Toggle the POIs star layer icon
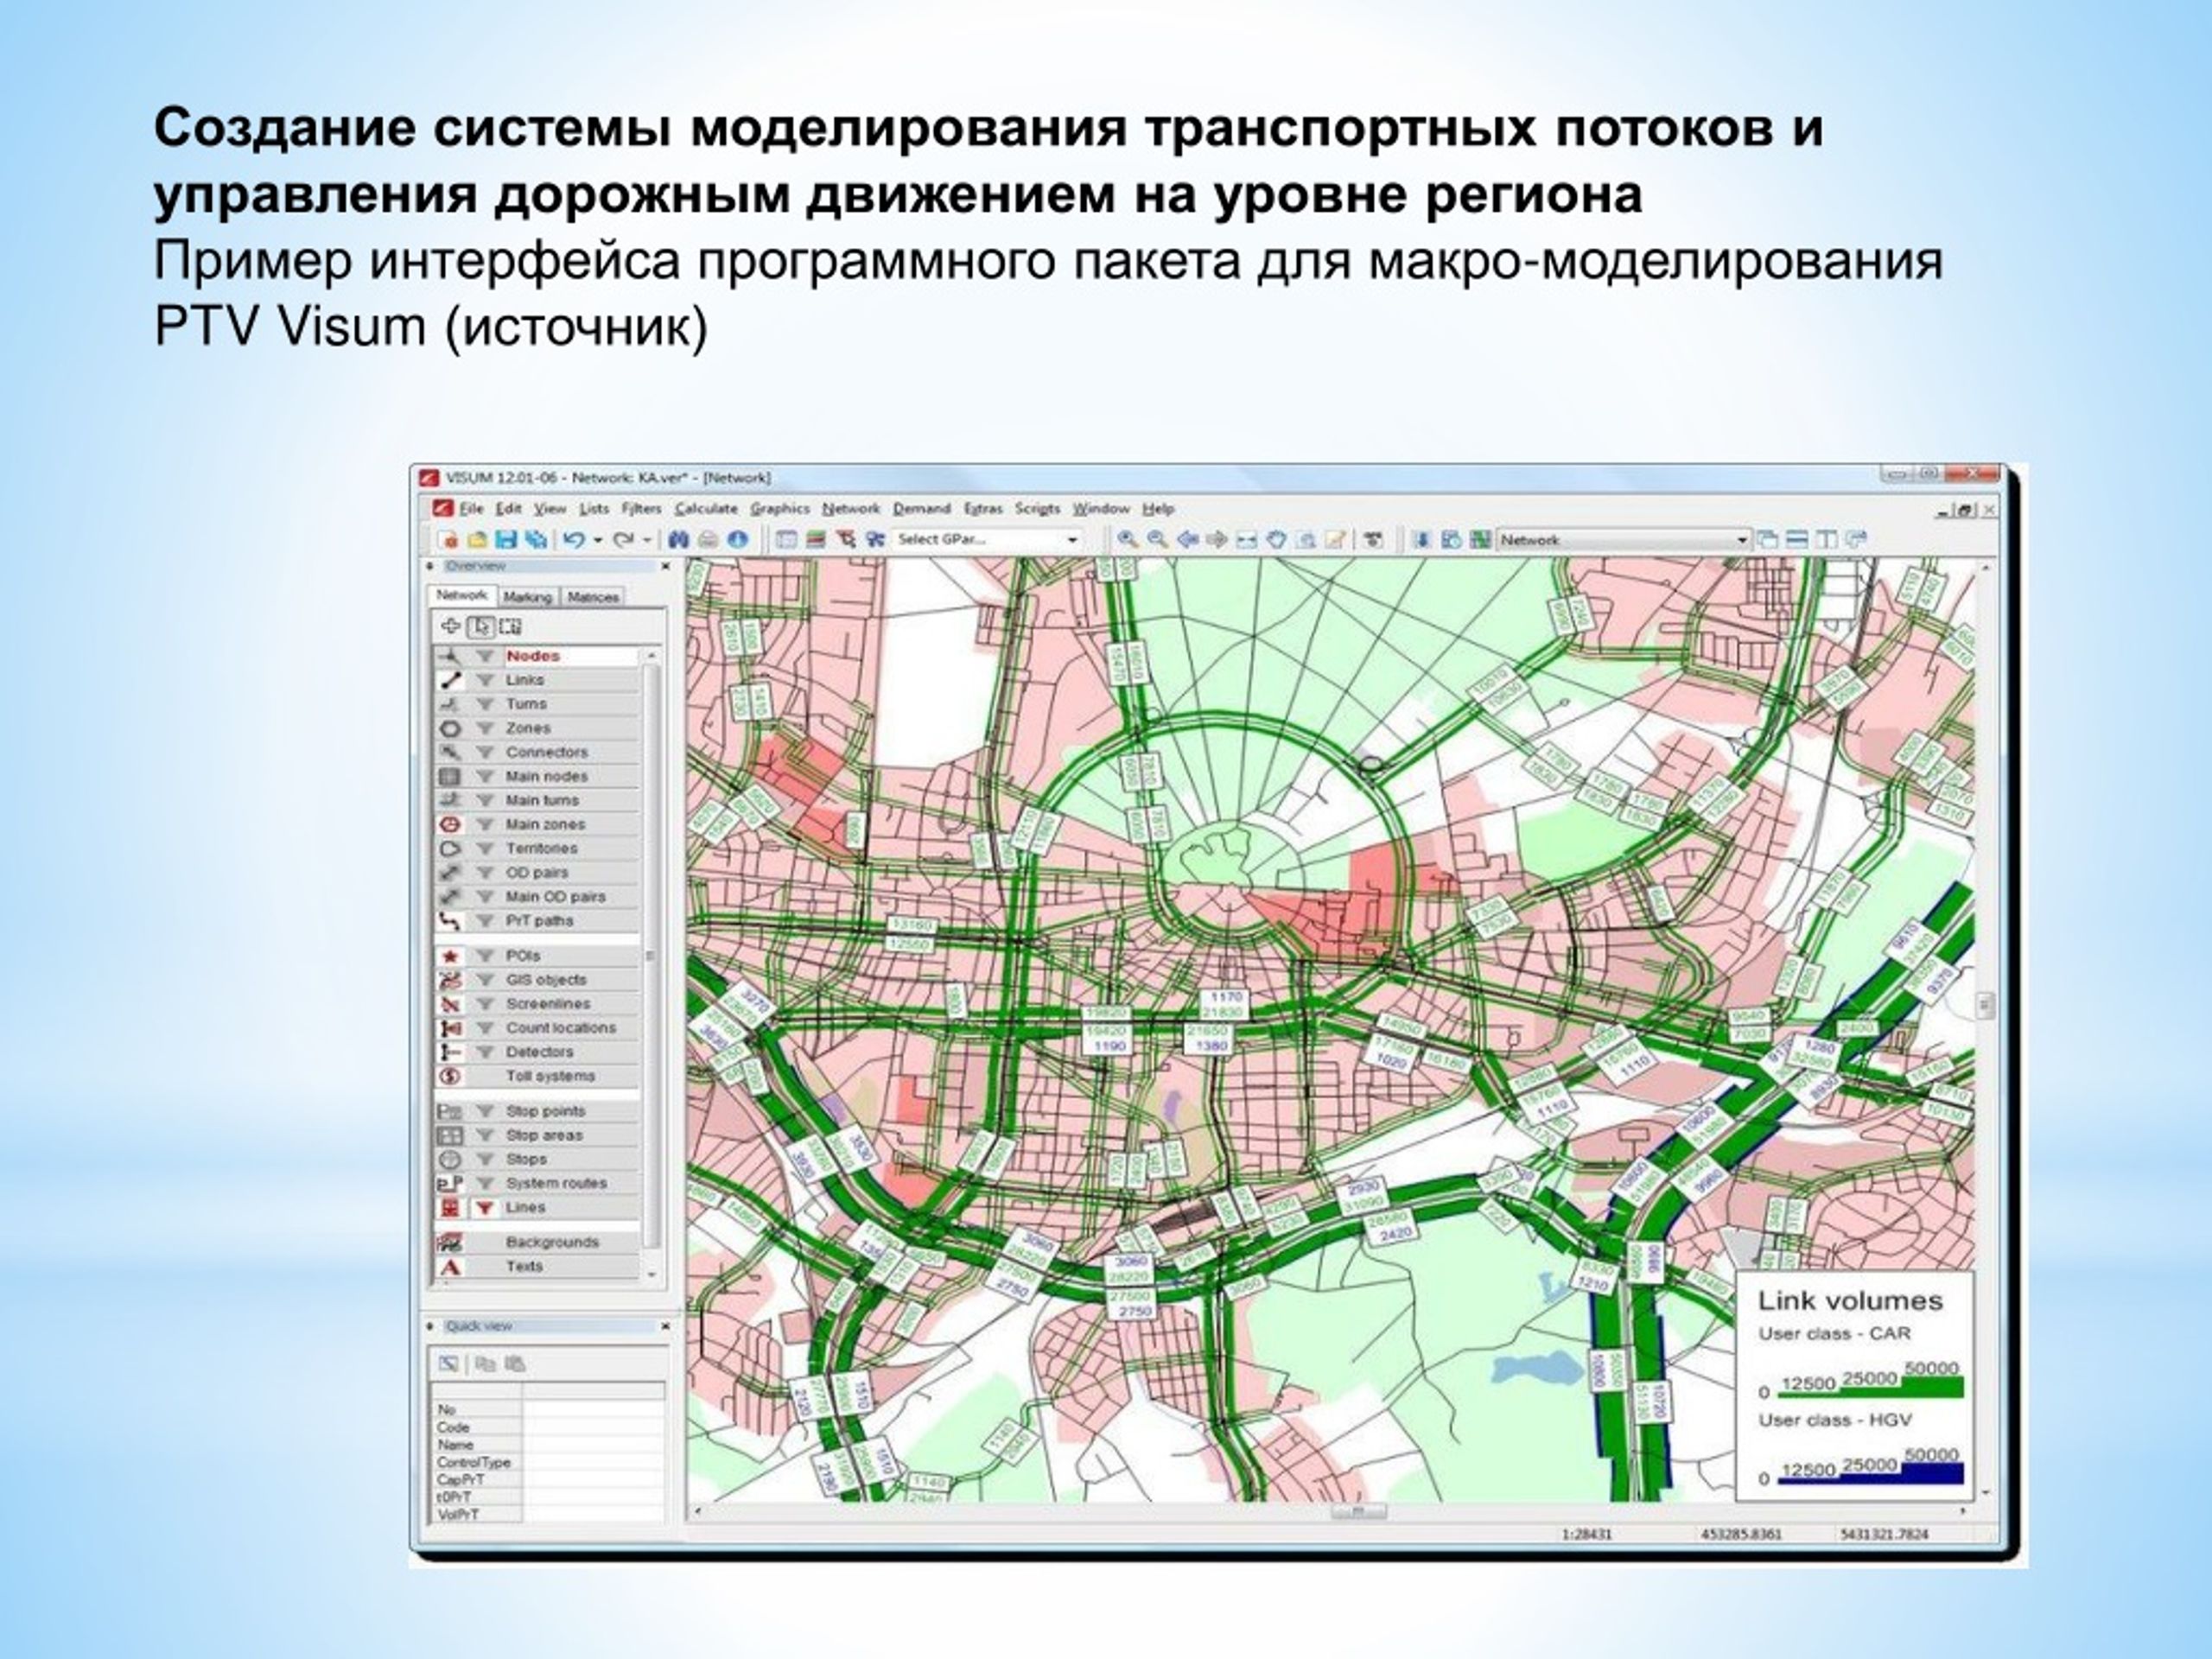Image resolution: width=2212 pixels, height=1659 pixels. (451, 956)
